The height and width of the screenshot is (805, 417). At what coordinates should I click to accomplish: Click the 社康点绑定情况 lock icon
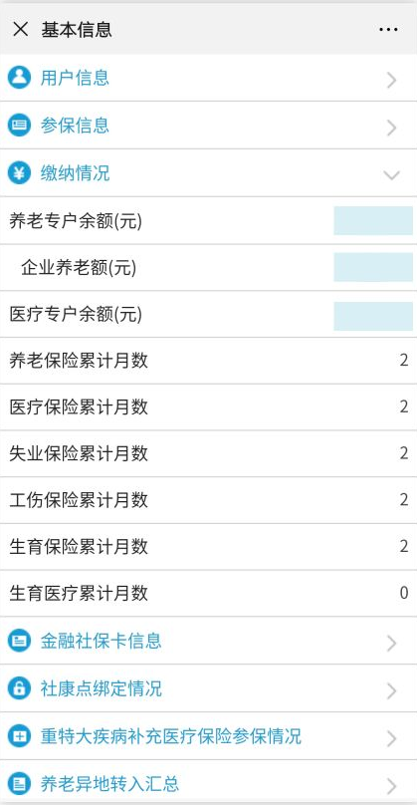(x=20, y=688)
